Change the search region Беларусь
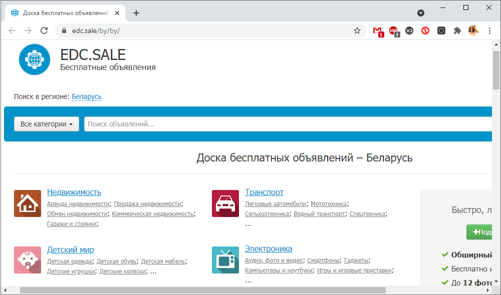This screenshot has height=295, width=501. point(87,96)
